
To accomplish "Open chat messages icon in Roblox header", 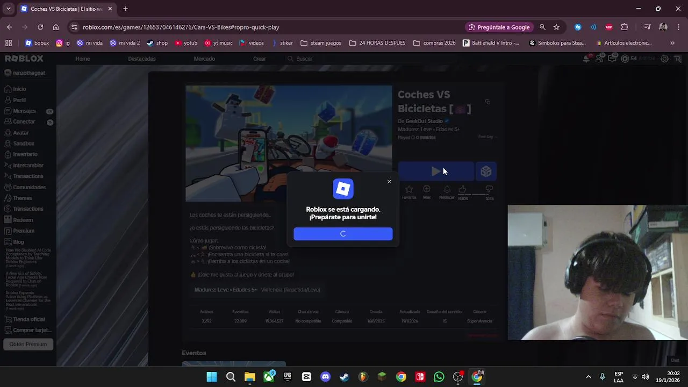I will pos(612,59).
